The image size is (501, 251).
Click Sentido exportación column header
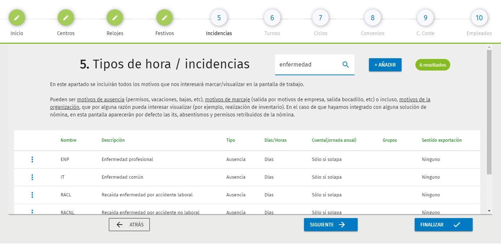point(442,140)
